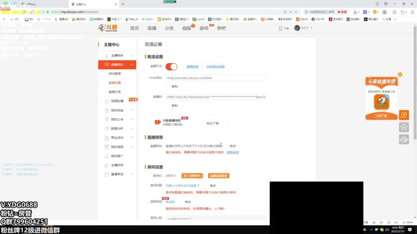Open user account dropdown arrow

coord(311,28)
